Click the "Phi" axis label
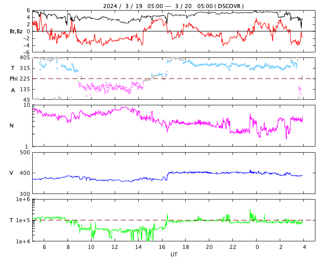The width and height of the screenshot is (322, 258). pos(14,79)
